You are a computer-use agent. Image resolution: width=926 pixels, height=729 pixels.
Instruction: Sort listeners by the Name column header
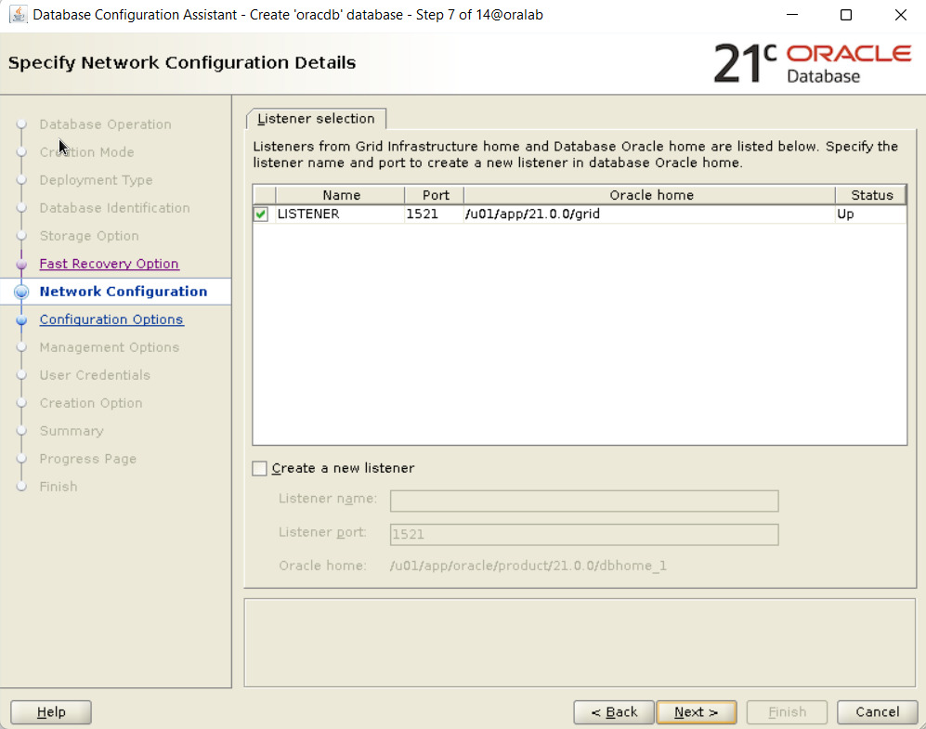tap(341, 195)
